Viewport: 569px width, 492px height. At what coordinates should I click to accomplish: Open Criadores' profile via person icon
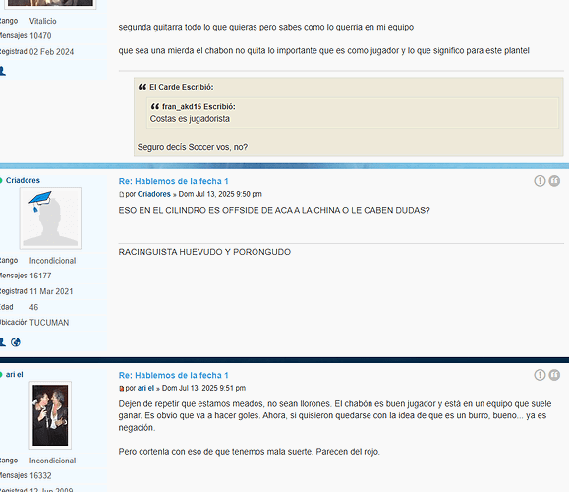(2, 341)
